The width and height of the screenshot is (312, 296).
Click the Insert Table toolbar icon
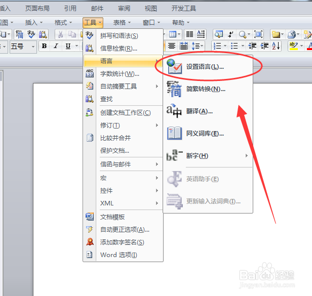173,34
